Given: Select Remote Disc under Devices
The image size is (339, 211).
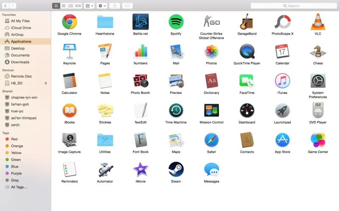Looking at the screenshot, I should pyautogui.click(x=25, y=76).
